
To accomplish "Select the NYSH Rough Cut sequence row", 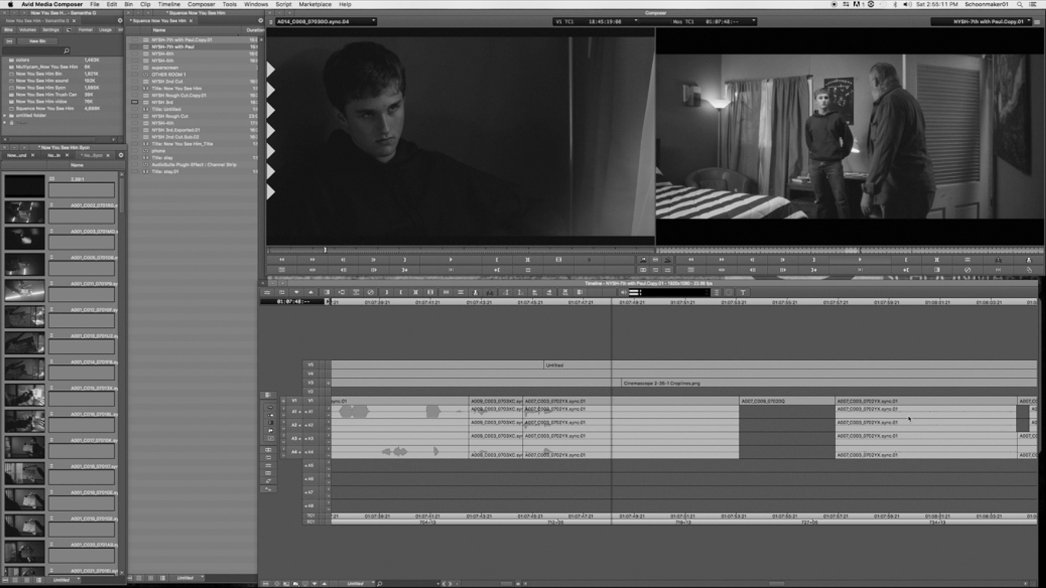I will [x=170, y=116].
